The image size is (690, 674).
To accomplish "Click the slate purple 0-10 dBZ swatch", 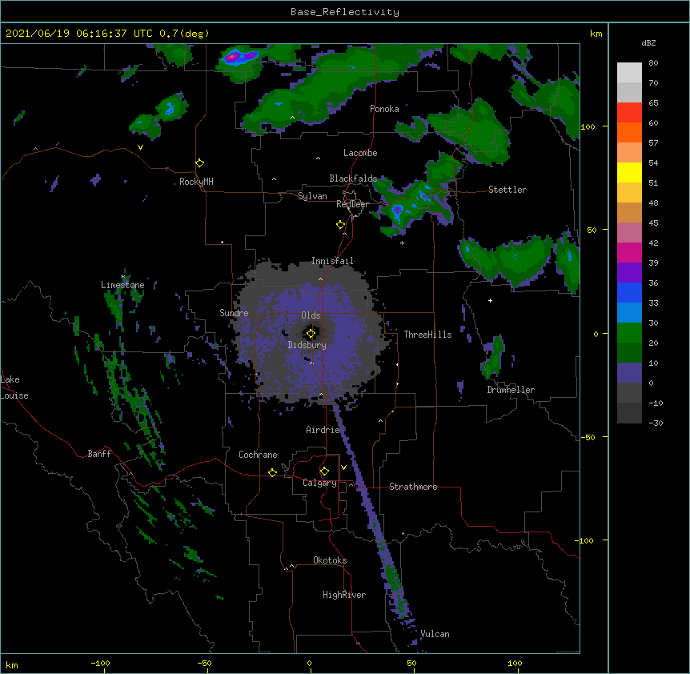I will 629,373.
